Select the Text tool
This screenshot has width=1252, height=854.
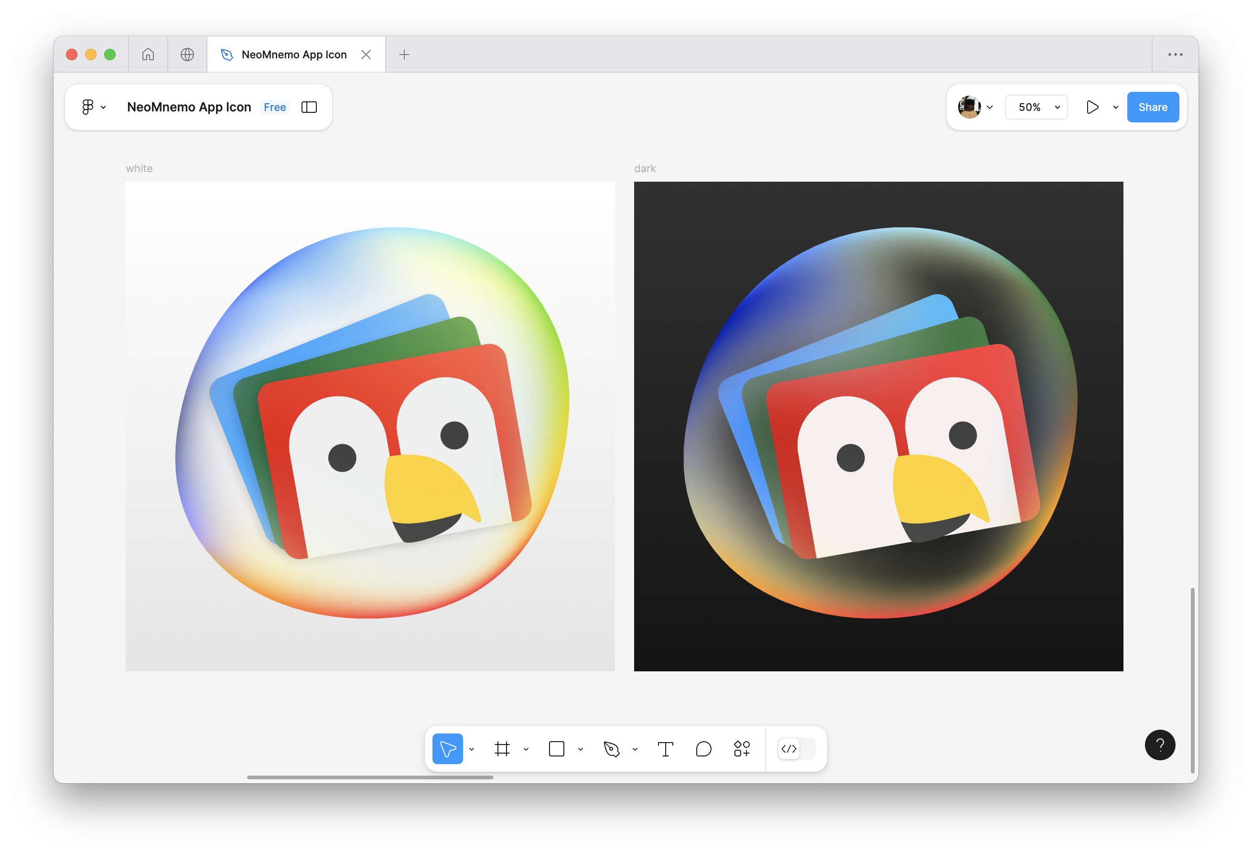tap(665, 748)
